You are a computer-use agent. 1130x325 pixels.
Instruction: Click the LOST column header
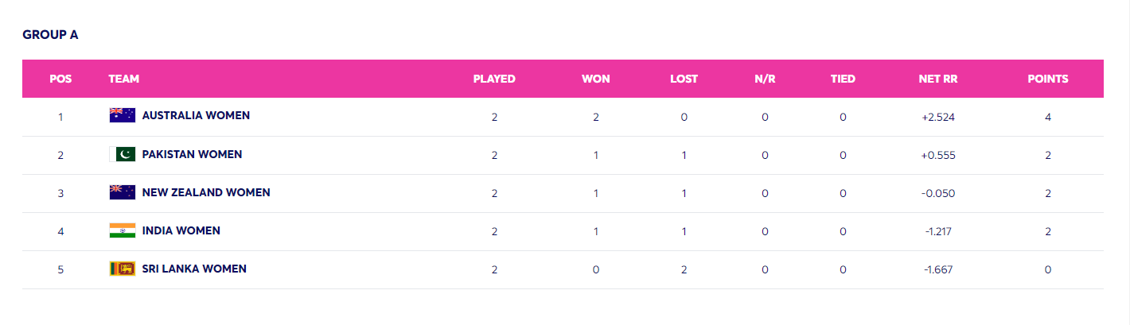684,79
